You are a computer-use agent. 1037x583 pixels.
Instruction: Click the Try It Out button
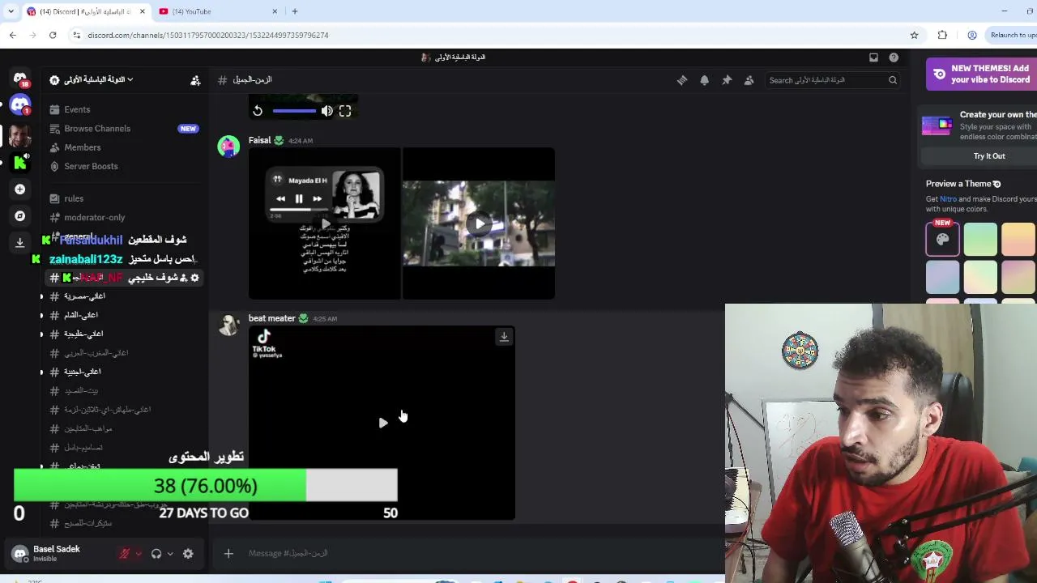(989, 156)
